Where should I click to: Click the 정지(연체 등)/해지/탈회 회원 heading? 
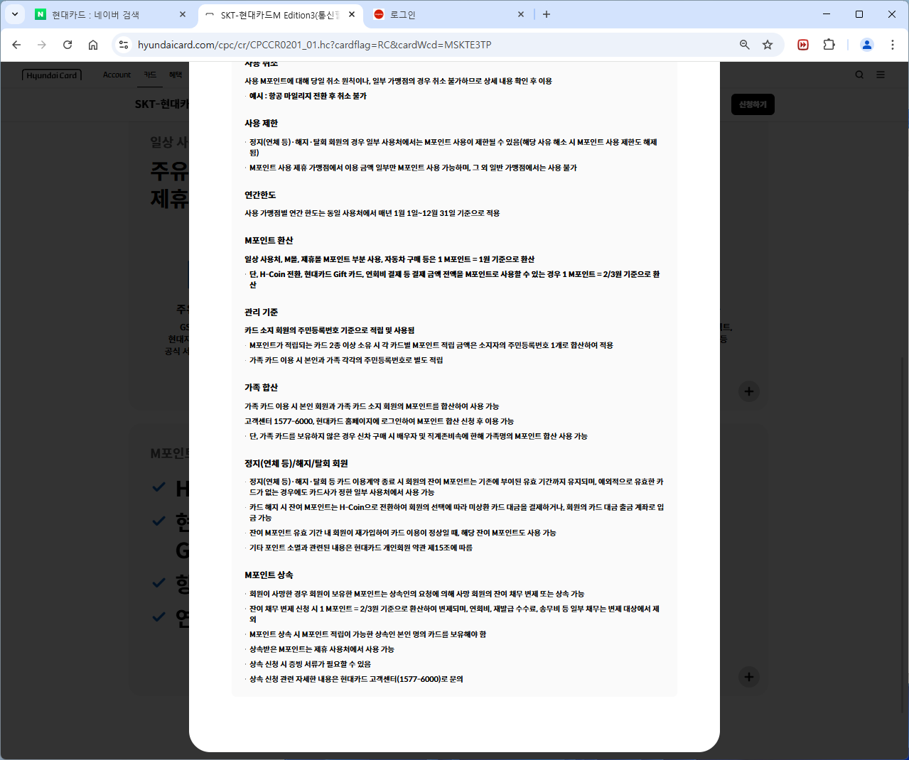(x=296, y=464)
